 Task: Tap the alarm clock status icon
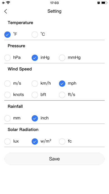[98, 3]
